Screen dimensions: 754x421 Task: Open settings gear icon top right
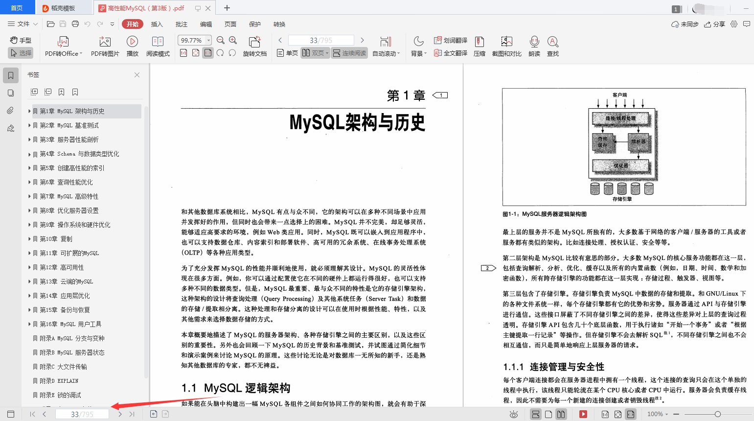pyautogui.click(x=734, y=24)
